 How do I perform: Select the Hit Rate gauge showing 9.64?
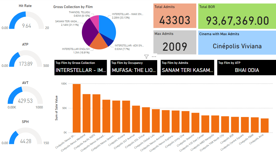[x=26, y=20]
